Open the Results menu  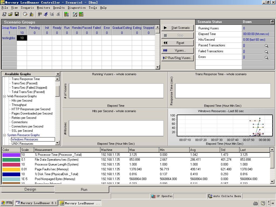59,8
